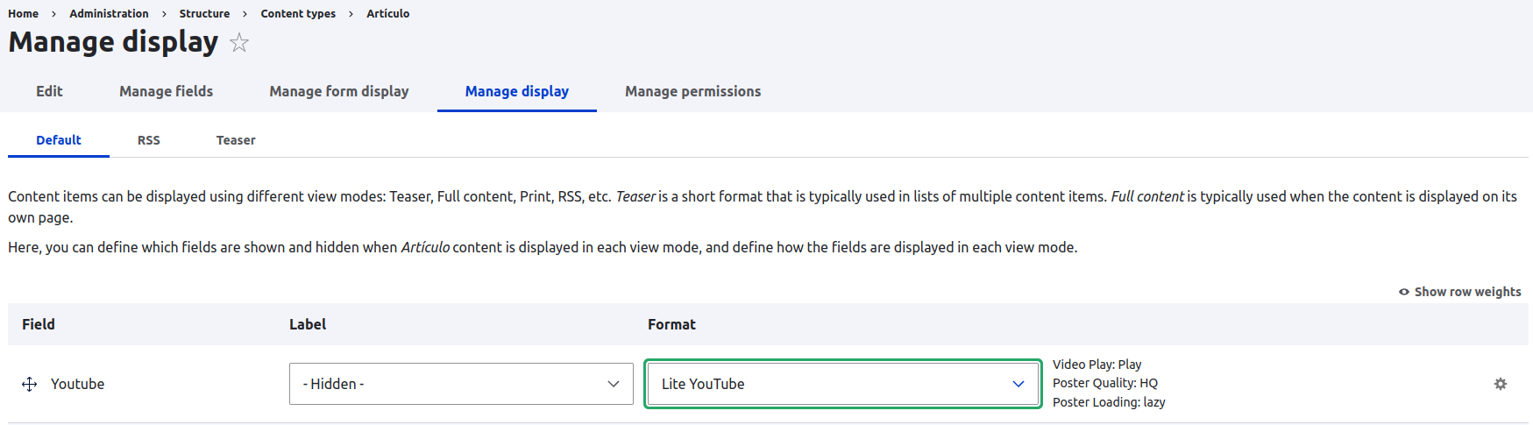Select the Manage display tab
1533x425 pixels.
[517, 91]
